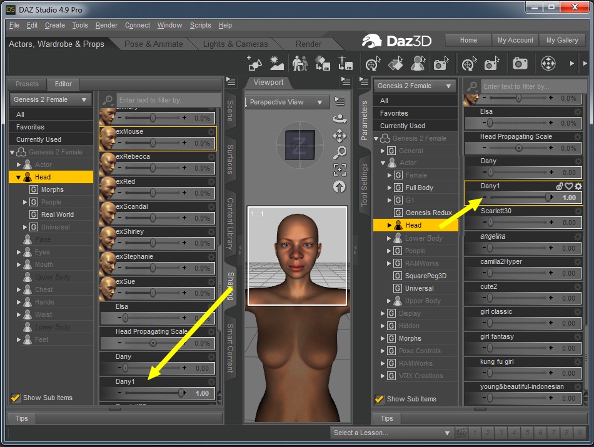This screenshot has width=594, height=447.
Task: Click the view cube in the Viewport
Action: coord(300,144)
